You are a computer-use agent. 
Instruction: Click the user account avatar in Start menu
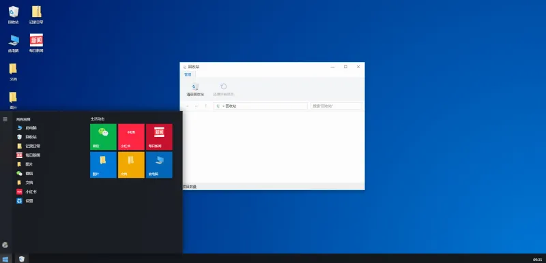click(x=5, y=245)
